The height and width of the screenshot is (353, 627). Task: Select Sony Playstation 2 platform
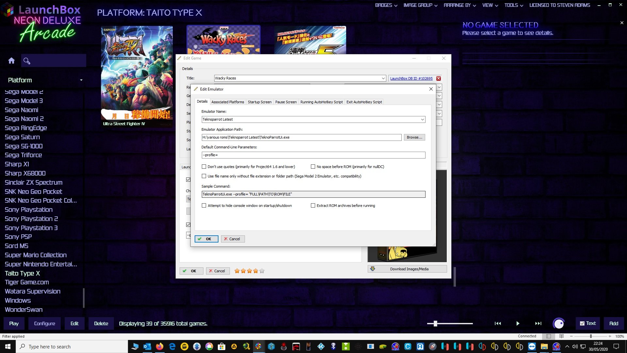(31, 219)
